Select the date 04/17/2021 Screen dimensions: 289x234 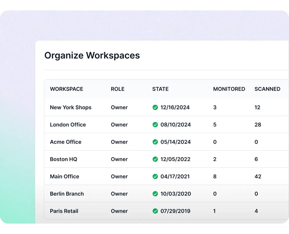(x=175, y=177)
